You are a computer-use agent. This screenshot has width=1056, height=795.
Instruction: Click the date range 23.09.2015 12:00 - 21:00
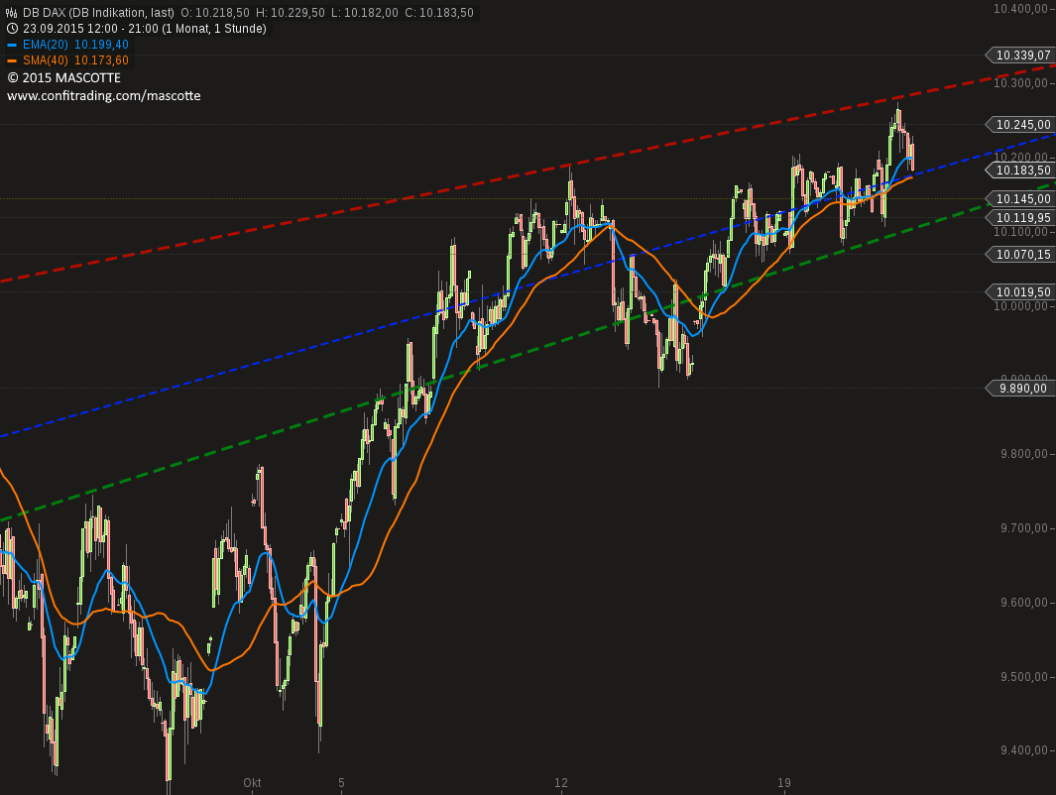coord(90,29)
